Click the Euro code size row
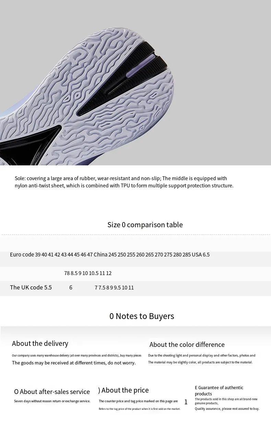 coord(110,255)
